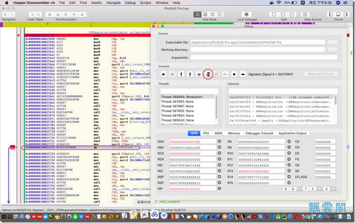This screenshot has height=223, width=355.
Task: Click the Arguments input field
Action: [x=264, y=58]
